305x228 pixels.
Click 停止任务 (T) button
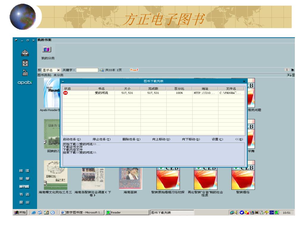pyautogui.click(x=102, y=139)
